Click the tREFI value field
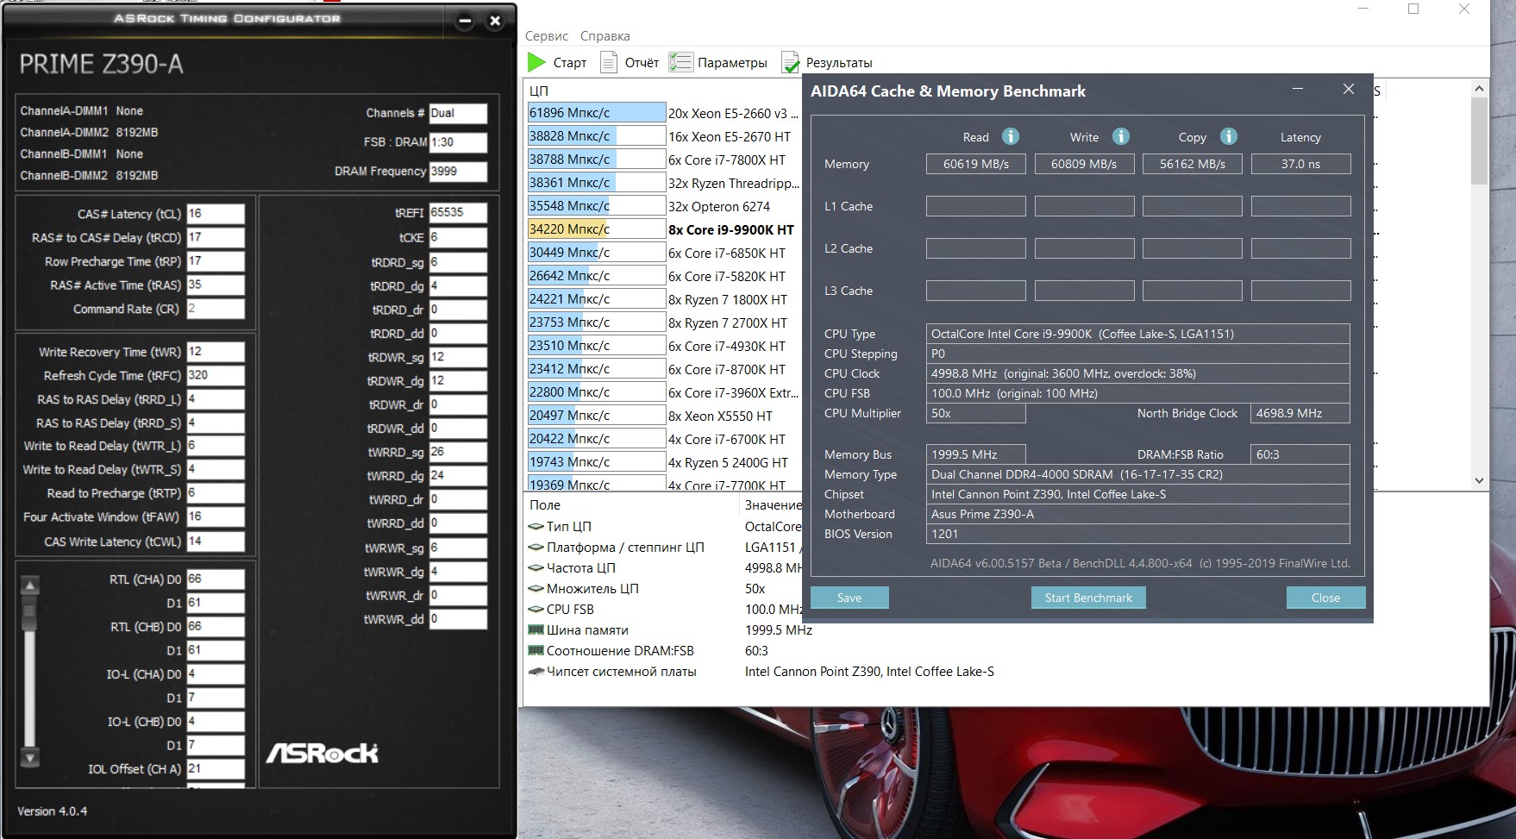Image resolution: width=1516 pixels, height=839 pixels. (458, 212)
